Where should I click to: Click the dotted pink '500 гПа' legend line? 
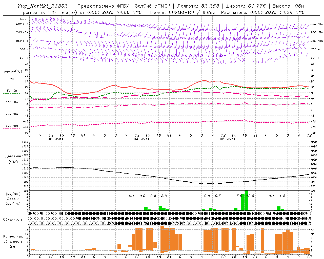[x=11, y=128]
